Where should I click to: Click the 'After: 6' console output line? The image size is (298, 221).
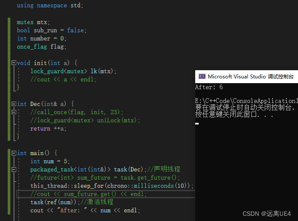209,87
